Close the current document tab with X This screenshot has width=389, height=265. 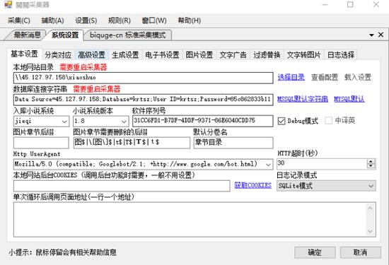(x=381, y=35)
